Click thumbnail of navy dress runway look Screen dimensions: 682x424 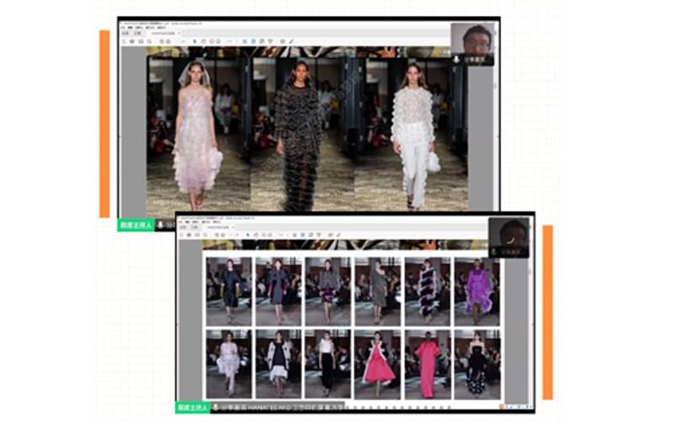click(229, 292)
